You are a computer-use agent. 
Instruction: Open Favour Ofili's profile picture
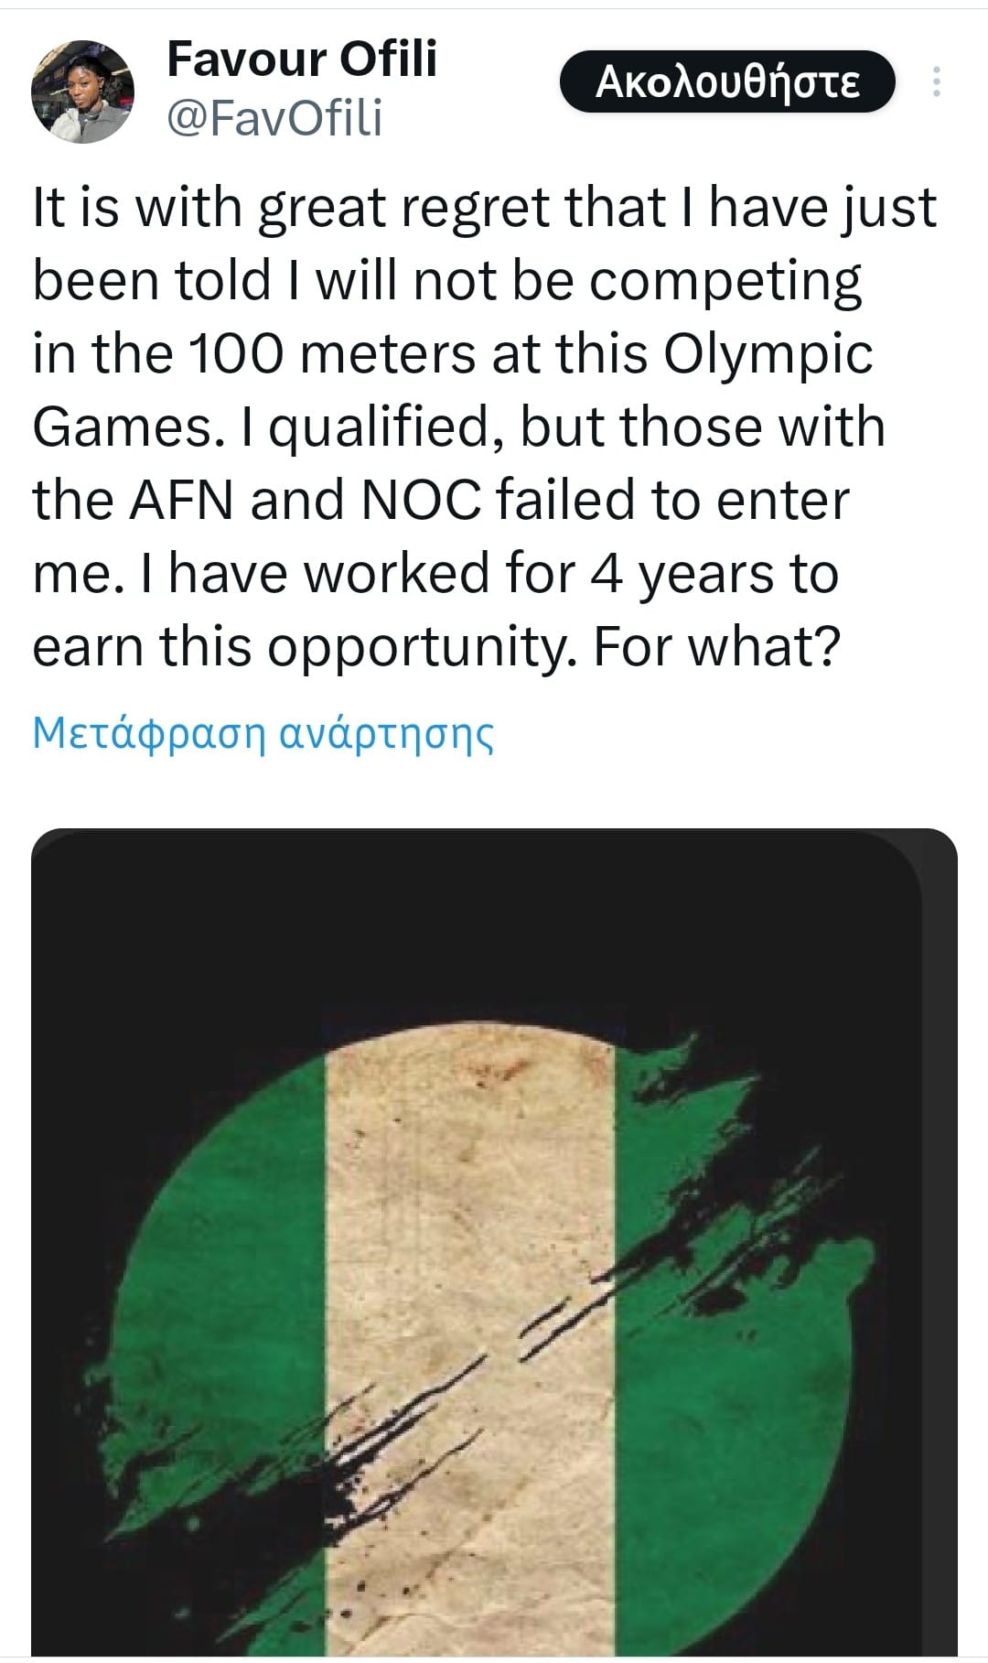click(x=82, y=92)
